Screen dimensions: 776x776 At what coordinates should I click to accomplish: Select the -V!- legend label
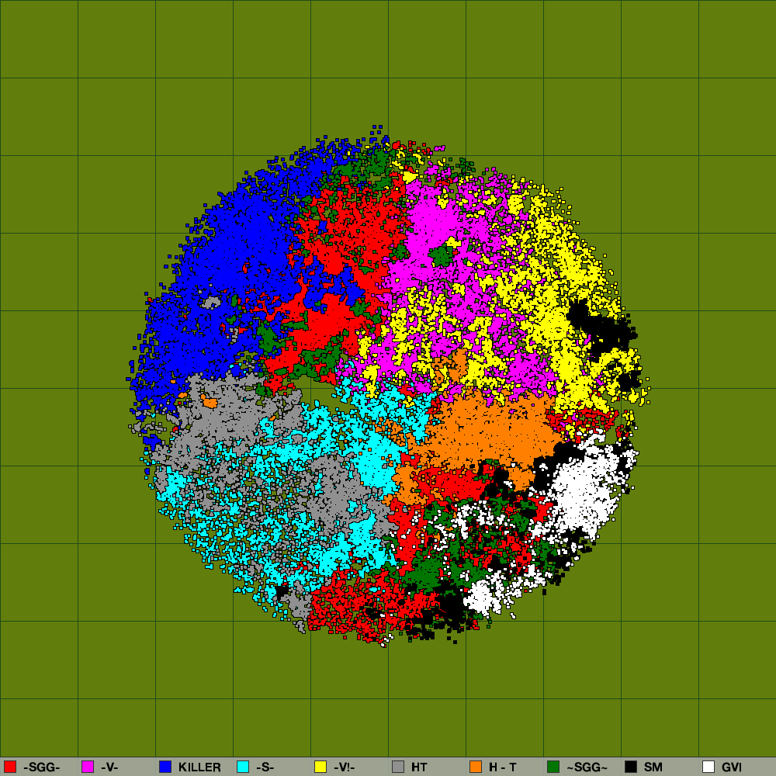344,767
